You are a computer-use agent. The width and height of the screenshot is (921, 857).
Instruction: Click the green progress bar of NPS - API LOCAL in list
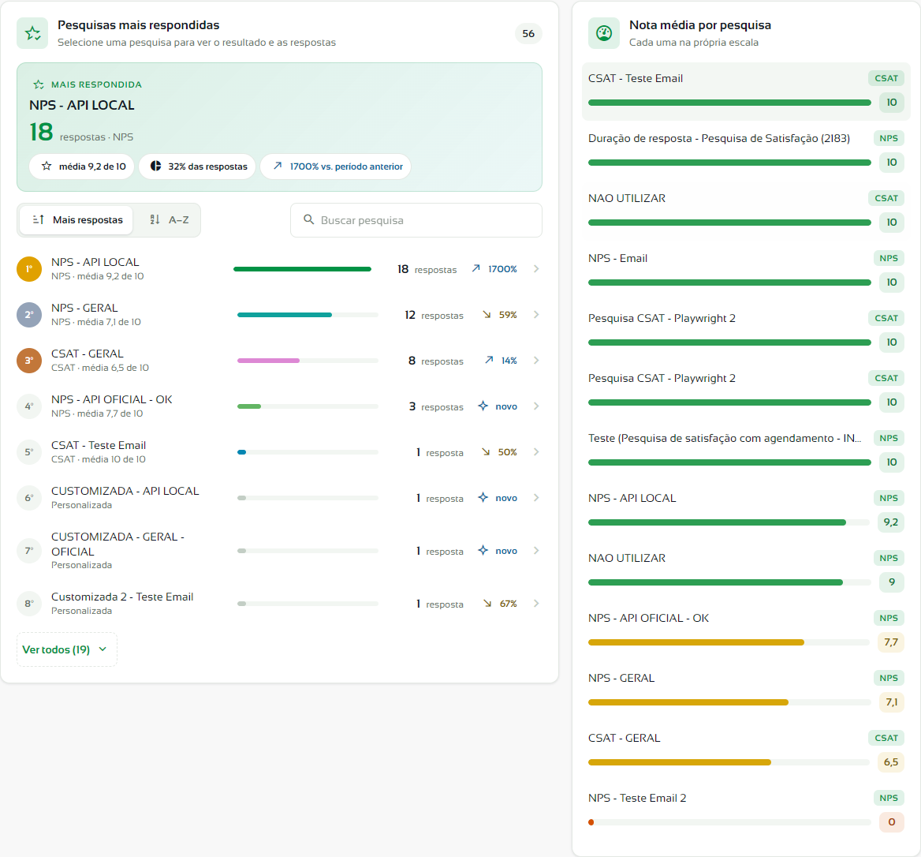[x=303, y=269]
